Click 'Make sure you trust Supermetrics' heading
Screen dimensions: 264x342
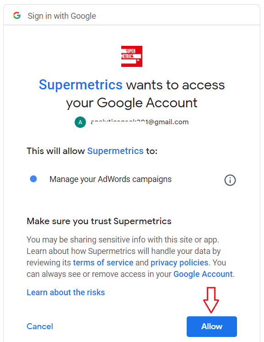[99, 221]
